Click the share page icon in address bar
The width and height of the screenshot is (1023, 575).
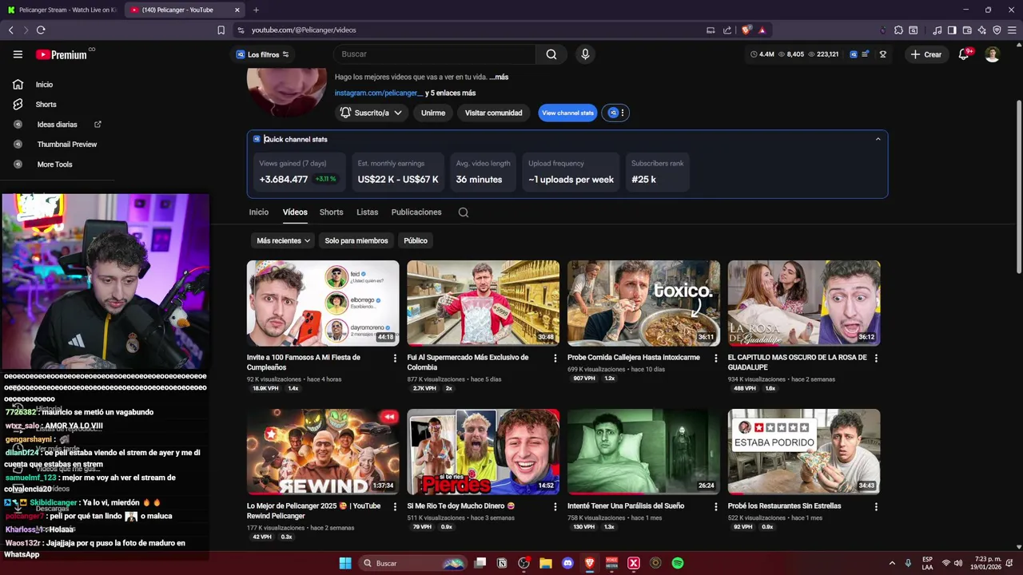click(727, 30)
